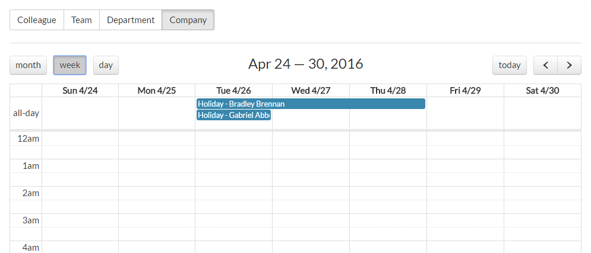Click the Sat 4/30 column header
The width and height of the screenshot is (591, 253).
pos(542,91)
